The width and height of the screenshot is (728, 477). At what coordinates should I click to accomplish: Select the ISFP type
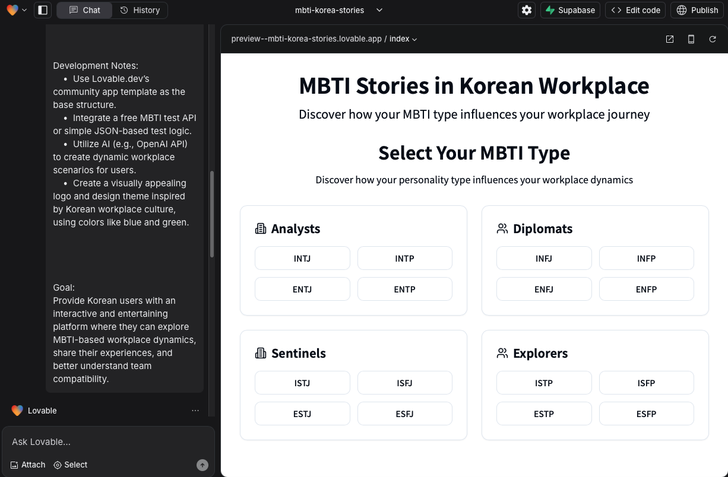click(647, 383)
